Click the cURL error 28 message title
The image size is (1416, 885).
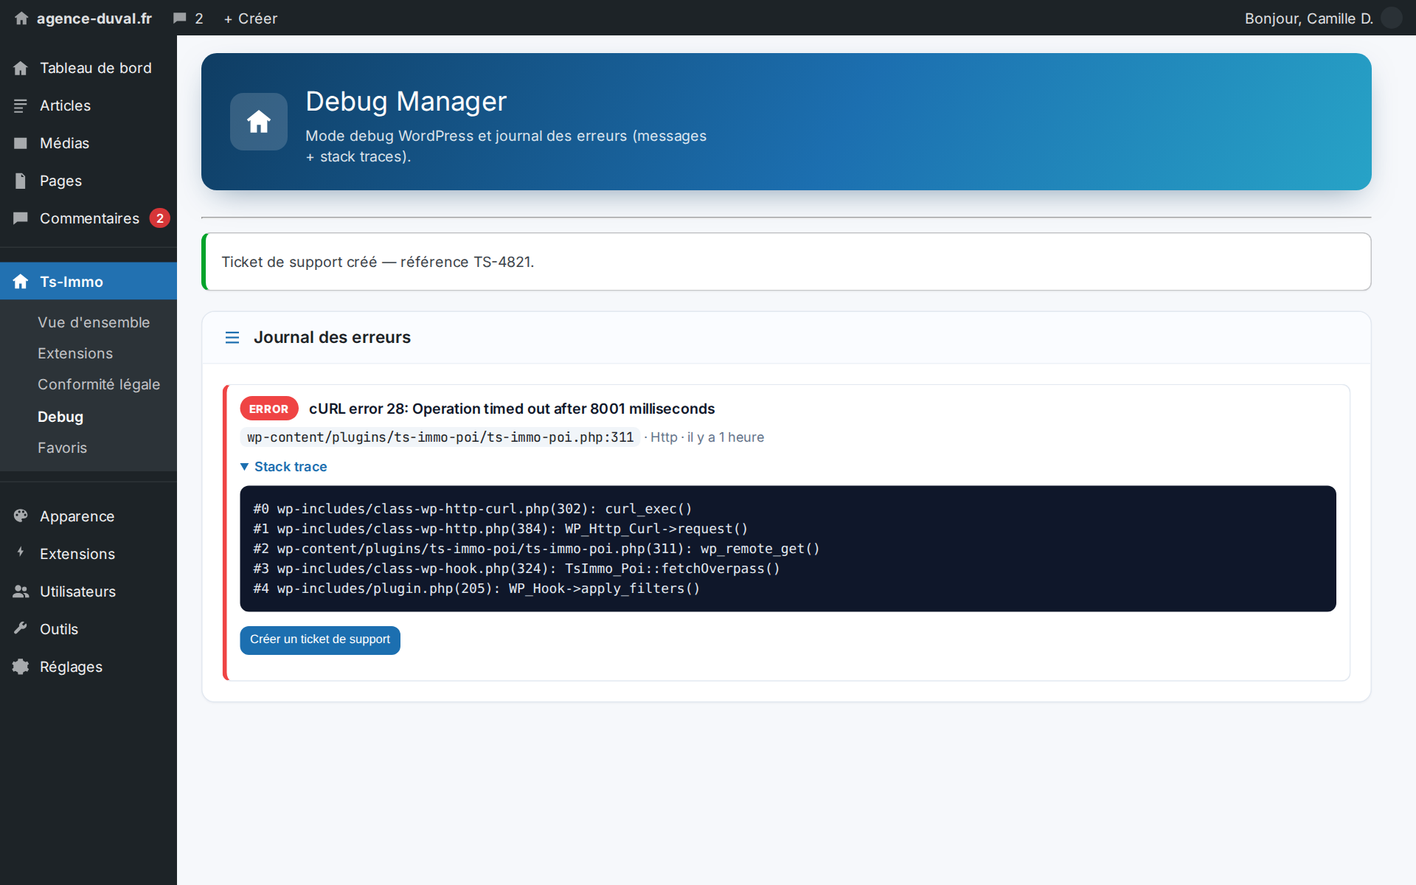(512, 409)
